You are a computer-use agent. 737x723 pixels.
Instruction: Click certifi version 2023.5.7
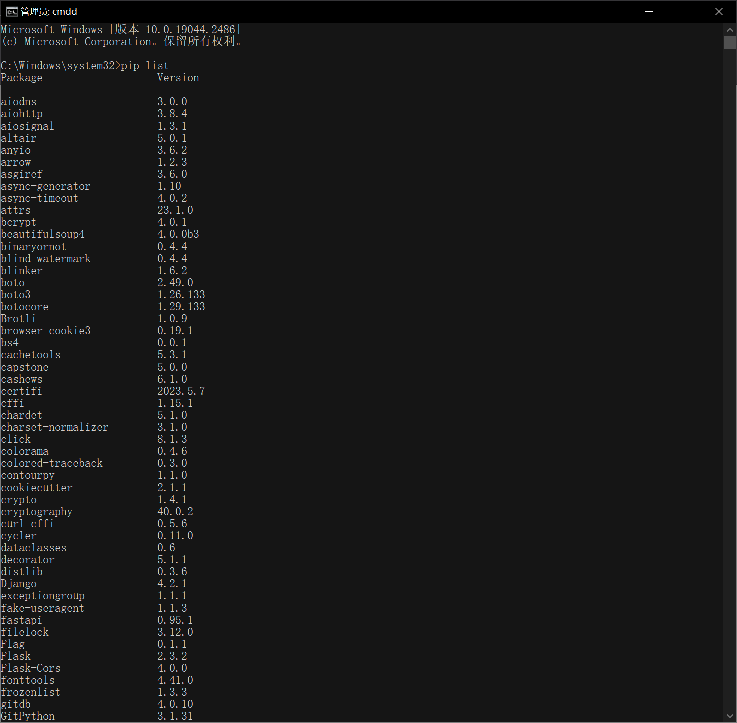[x=181, y=391]
